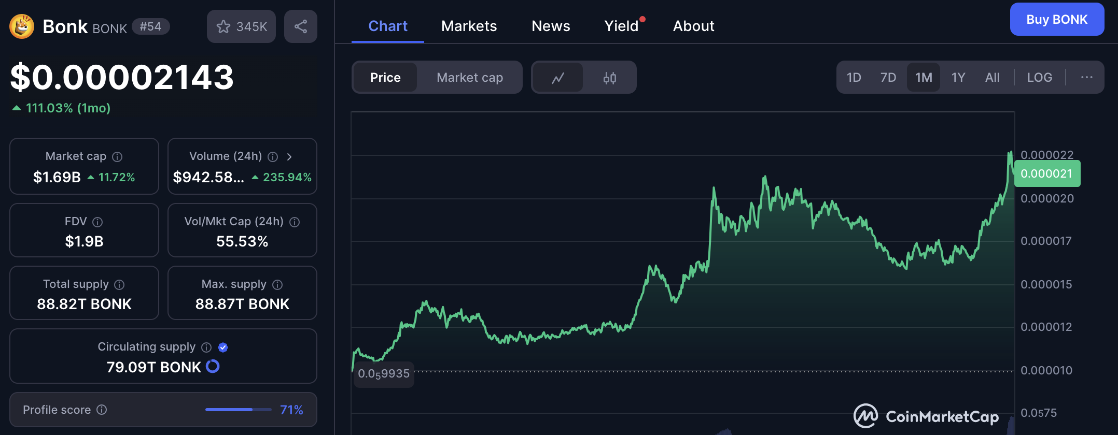Enable LOG scale on the chart
The height and width of the screenshot is (435, 1118).
[1039, 77]
